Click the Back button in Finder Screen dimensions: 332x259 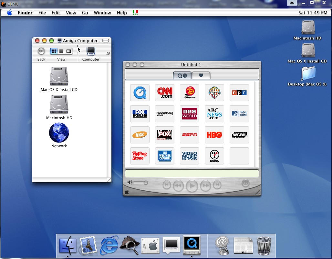41,51
